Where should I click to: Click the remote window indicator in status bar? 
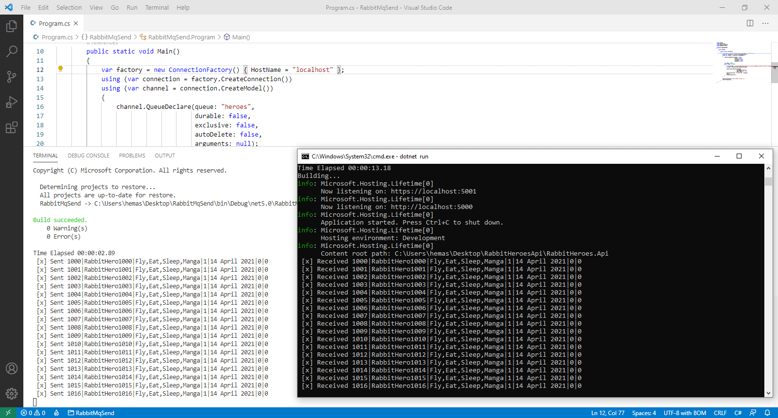[8, 413]
